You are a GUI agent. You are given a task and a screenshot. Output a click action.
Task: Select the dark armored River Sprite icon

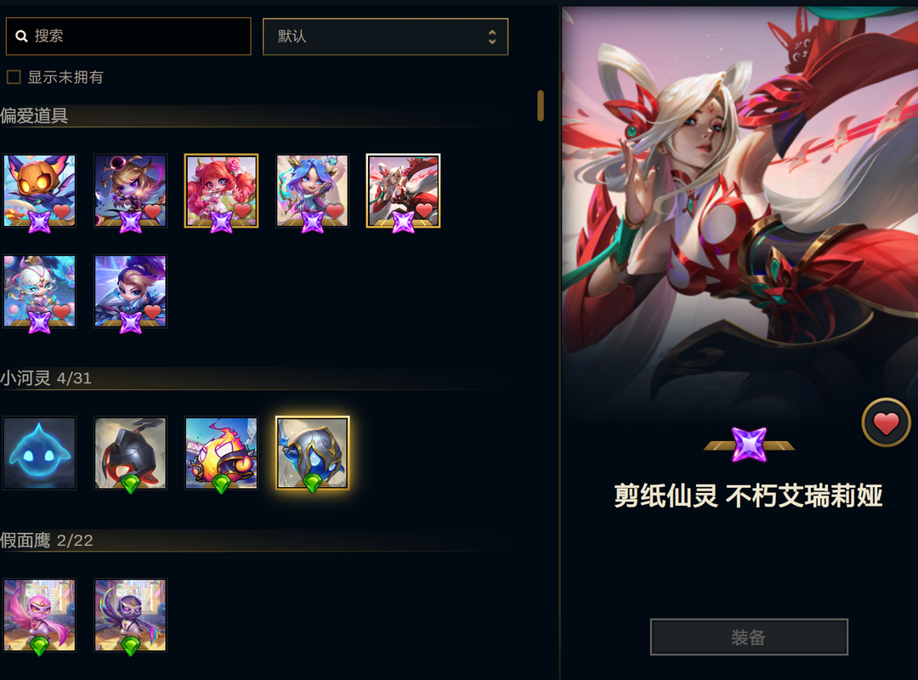(131, 453)
